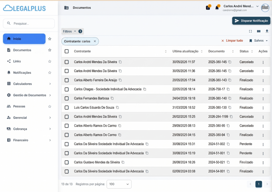
Task: Tick checkbox for Luís Carlos Eduardo De Souza
Action: [67, 107]
